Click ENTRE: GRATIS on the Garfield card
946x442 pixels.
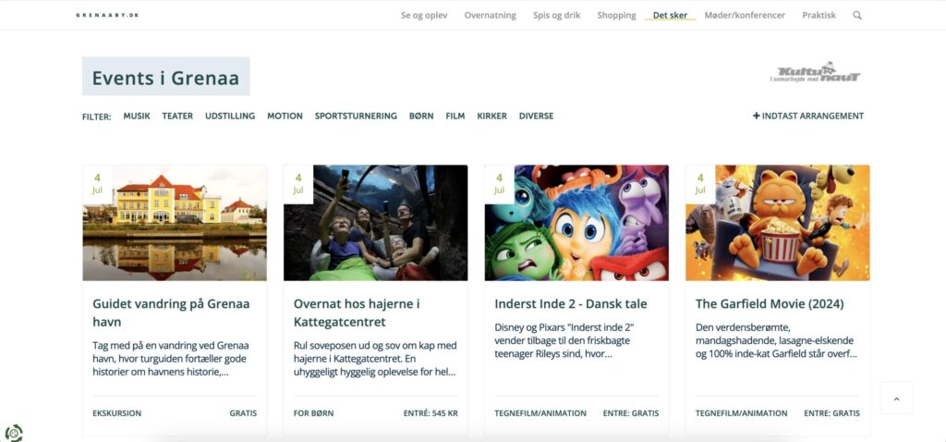(832, 413)
